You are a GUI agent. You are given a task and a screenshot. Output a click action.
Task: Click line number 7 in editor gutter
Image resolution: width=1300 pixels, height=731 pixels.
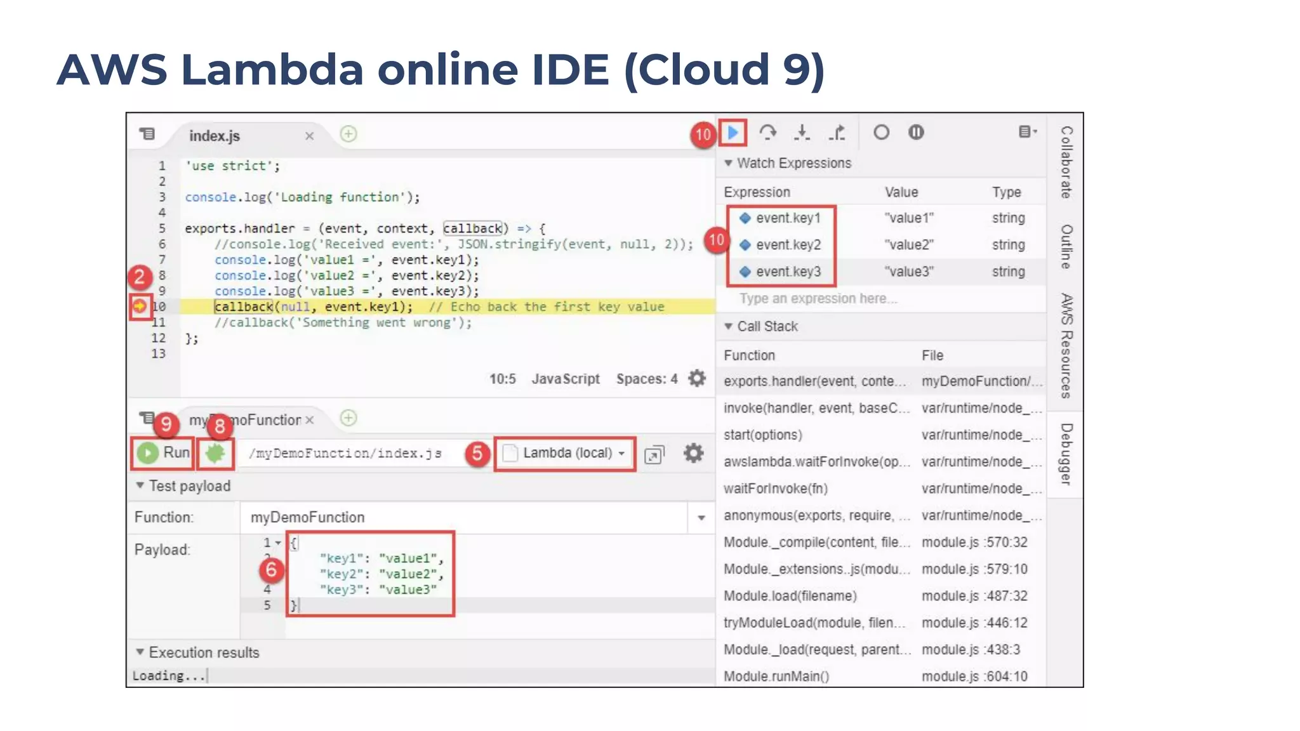(162, 260)
